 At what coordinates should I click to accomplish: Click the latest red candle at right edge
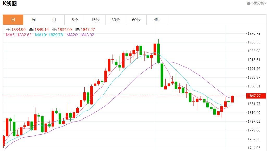(232, 99)
